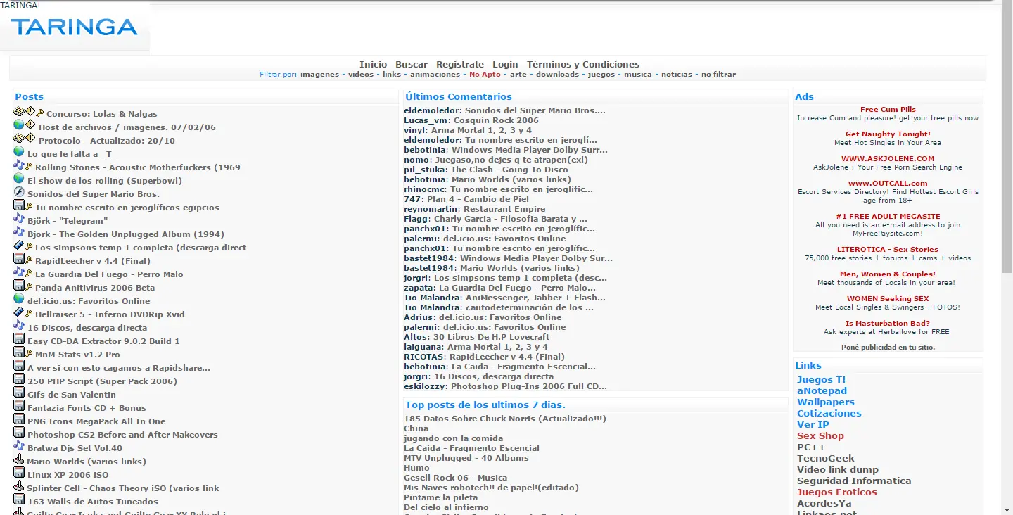The height and width of the screenshot is (515, 1013).
Task: Click the floppy icon beside 'PNG Icons MegaPack All In One'
Action: click(19, 419)
